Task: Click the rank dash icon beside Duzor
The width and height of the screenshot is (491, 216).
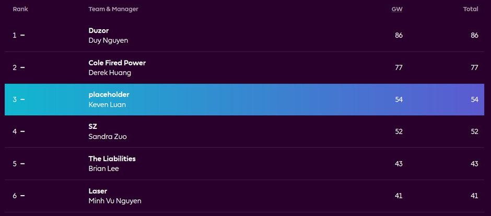Action: [22, 35]
